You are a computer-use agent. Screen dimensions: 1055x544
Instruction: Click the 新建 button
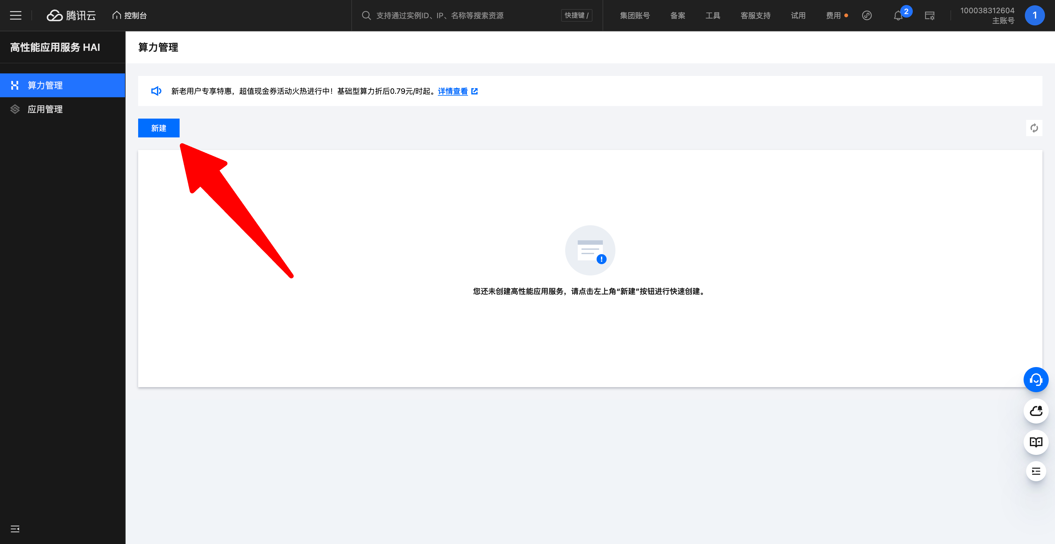159,128
